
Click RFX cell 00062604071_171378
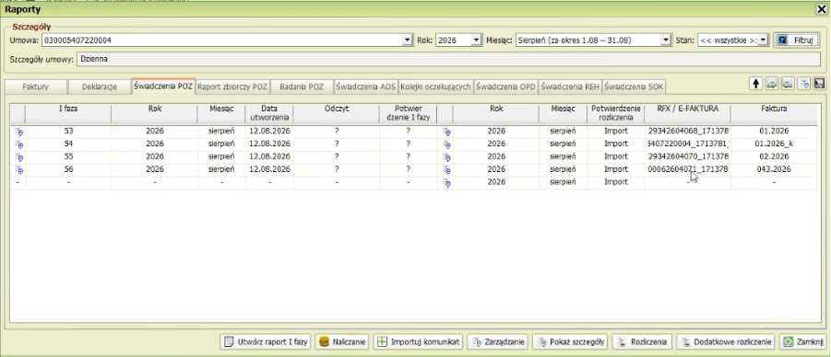[x=688, y=170]
